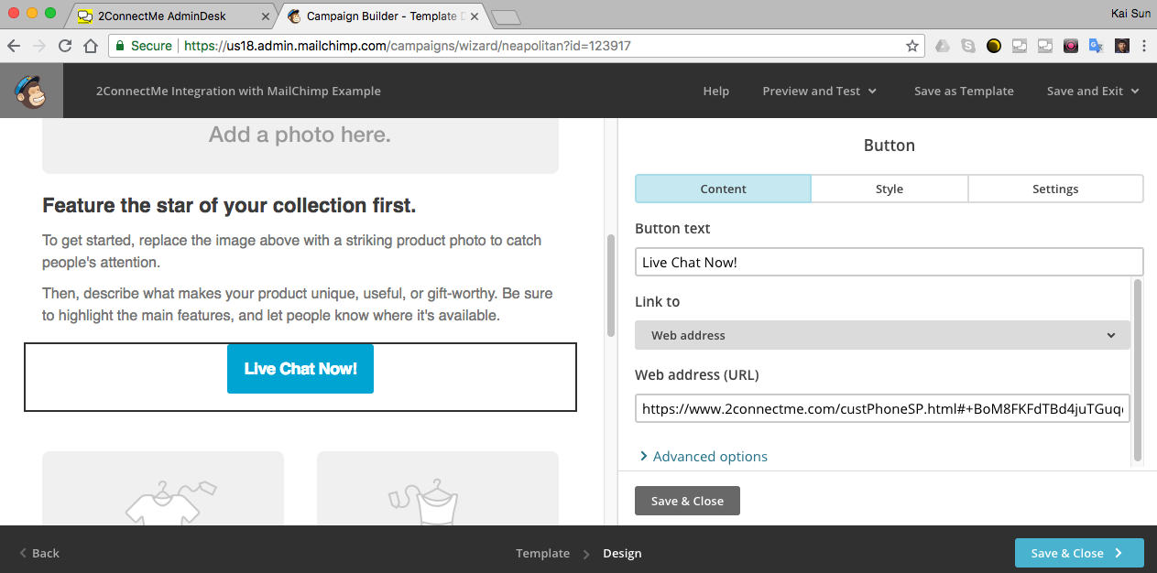Image resolution: width=1157 pixels, height=573 pixels.
Task: Click the blue Save & Close button
Action: coord(1079,553)
